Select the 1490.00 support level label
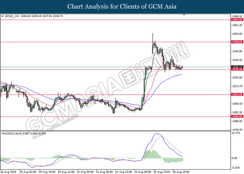 click(237, 116)
